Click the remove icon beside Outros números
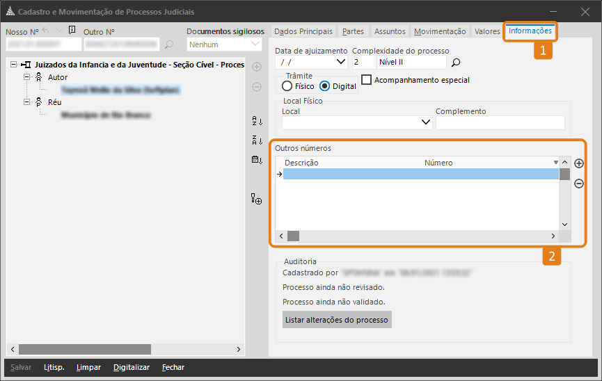The image size is (602, 381). pos(578,184)
